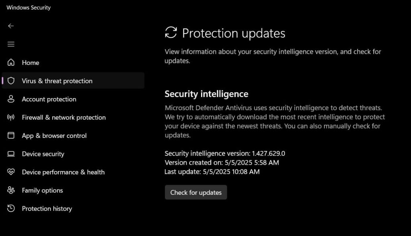This screenshot has width=411, height=236.
Task: Click the clock icon for Protection history
Action: (x=11, y=208)
